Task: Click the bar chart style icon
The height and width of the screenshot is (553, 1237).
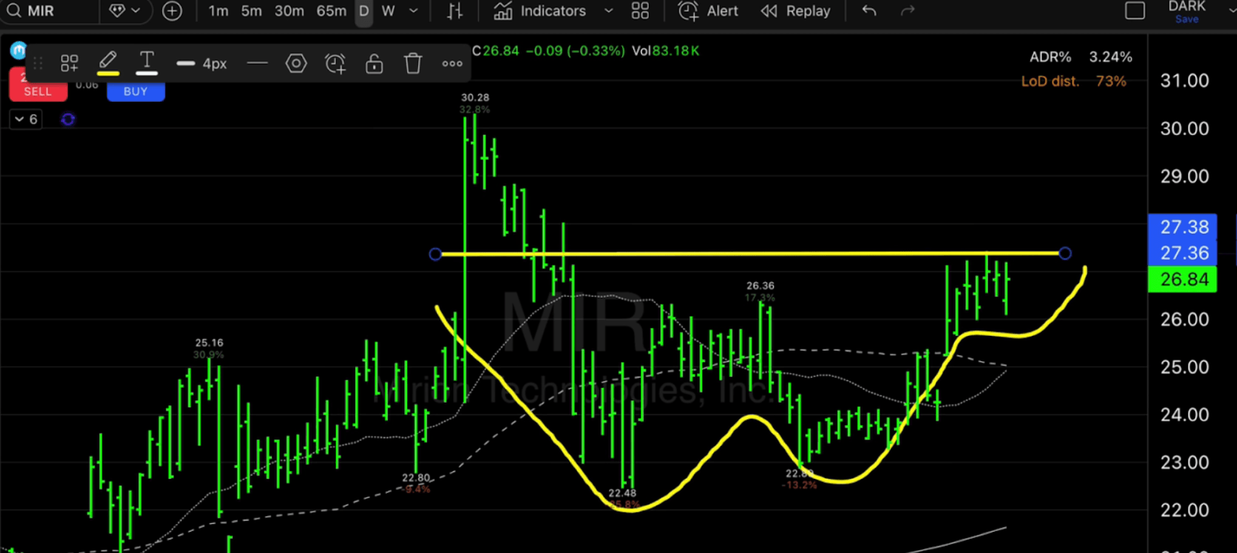Action: pyautogui.click(x=455, y=11)
